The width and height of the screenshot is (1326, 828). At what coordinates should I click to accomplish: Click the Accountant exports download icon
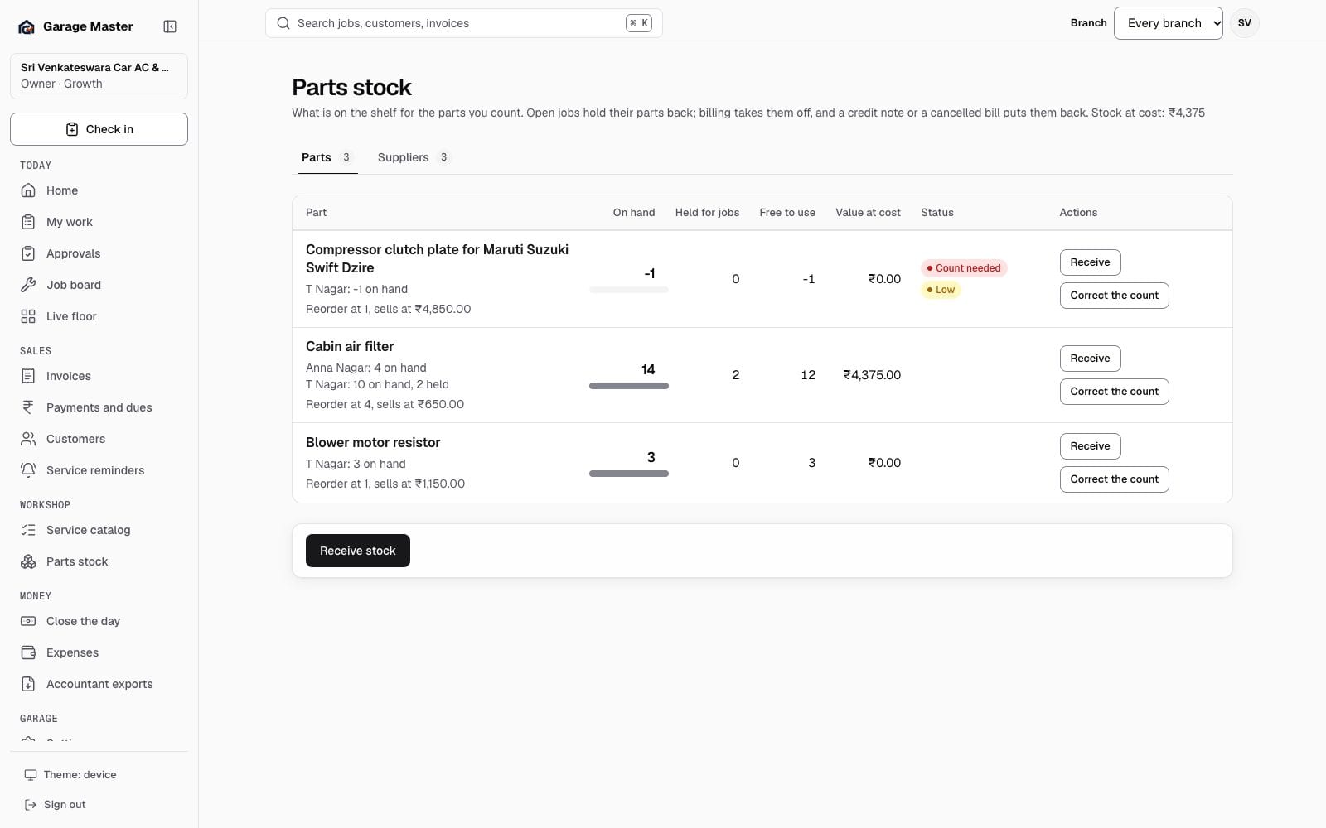pos(28,684)
